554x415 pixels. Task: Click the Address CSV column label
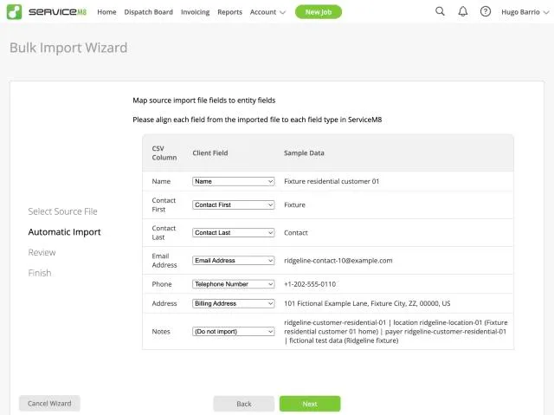pyautogui.click(x=164, y=303)
